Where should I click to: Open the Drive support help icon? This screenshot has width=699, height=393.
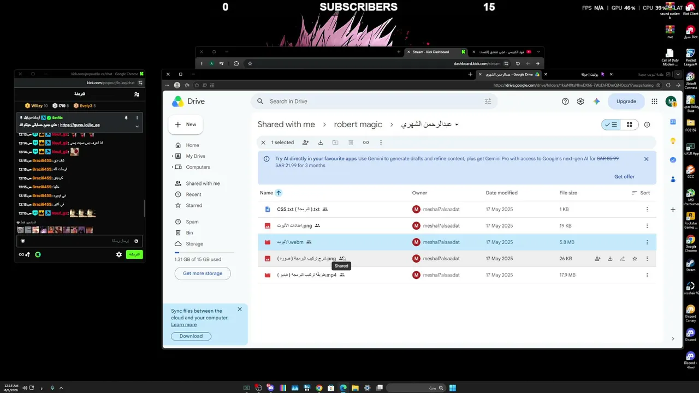coord(565,102)
